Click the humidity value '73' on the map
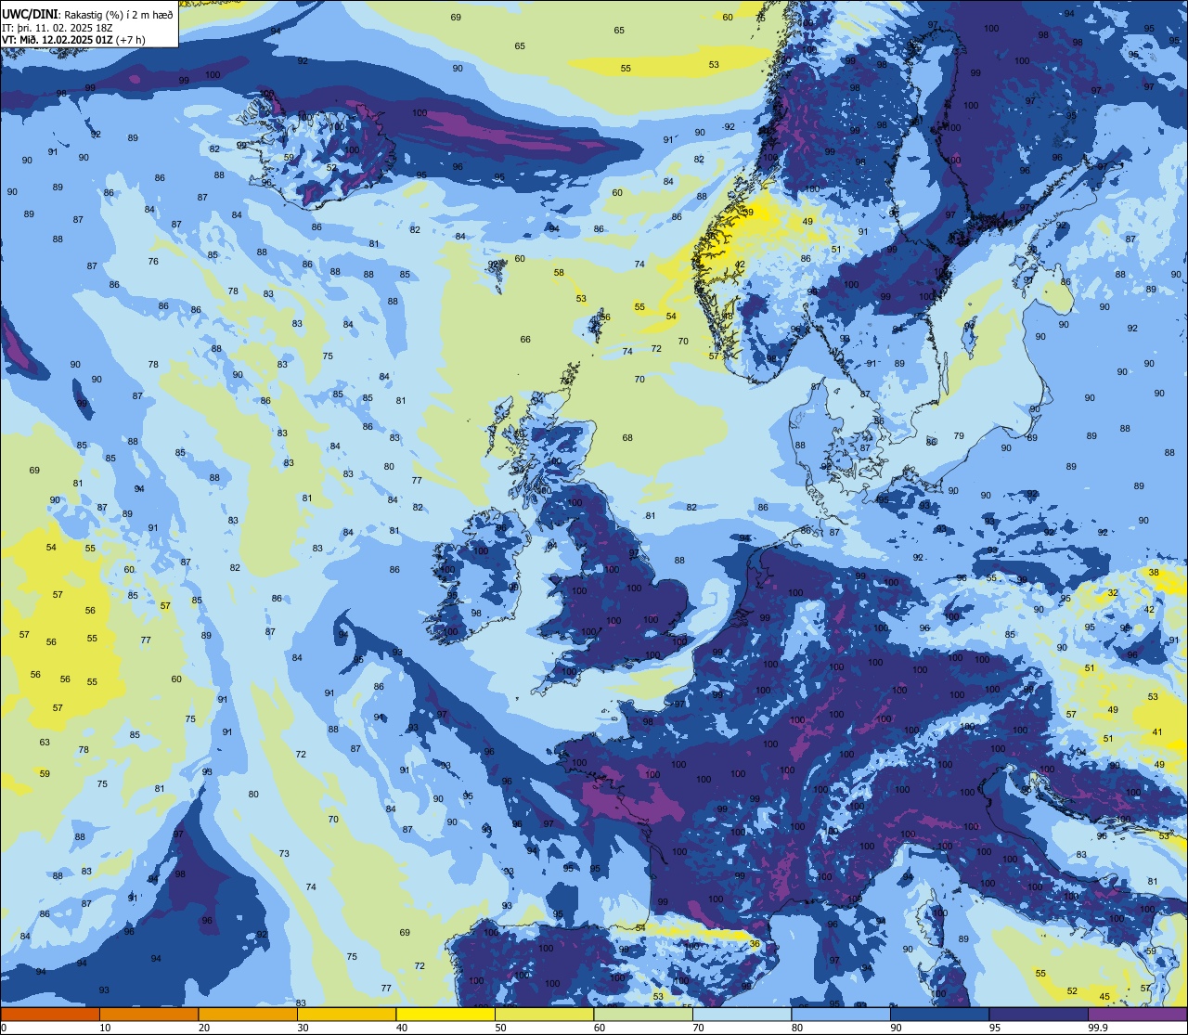 [284, 853]
